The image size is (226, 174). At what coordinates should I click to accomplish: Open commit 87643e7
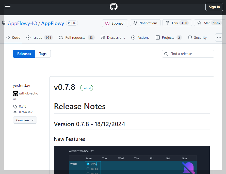26,112
